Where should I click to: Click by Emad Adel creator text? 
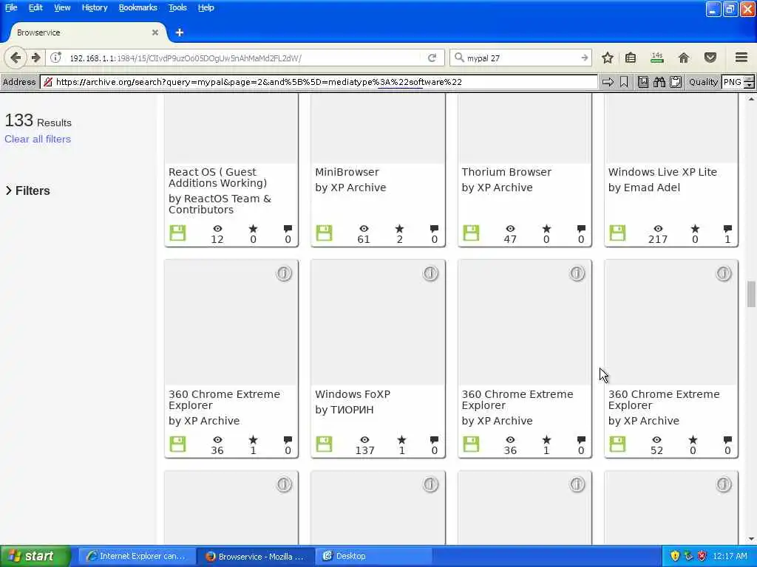click(x=644, y=188)
